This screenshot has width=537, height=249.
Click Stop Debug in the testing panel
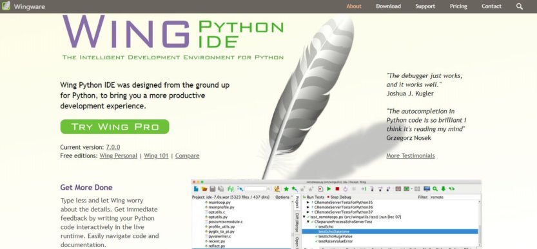click(x=339, y=197)
